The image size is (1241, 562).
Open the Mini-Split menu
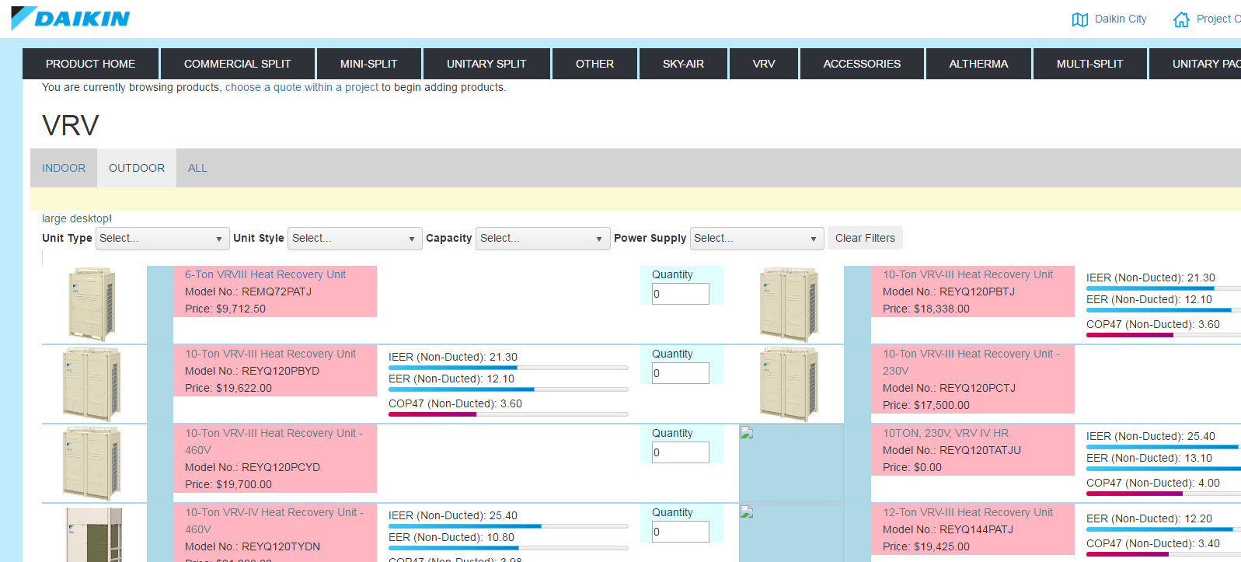369,64
